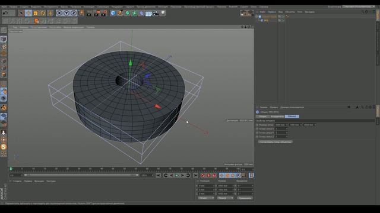This screenshot has height=213, width=380.
Task: Toggle position keyframe recording
Action: click(221, 175)
